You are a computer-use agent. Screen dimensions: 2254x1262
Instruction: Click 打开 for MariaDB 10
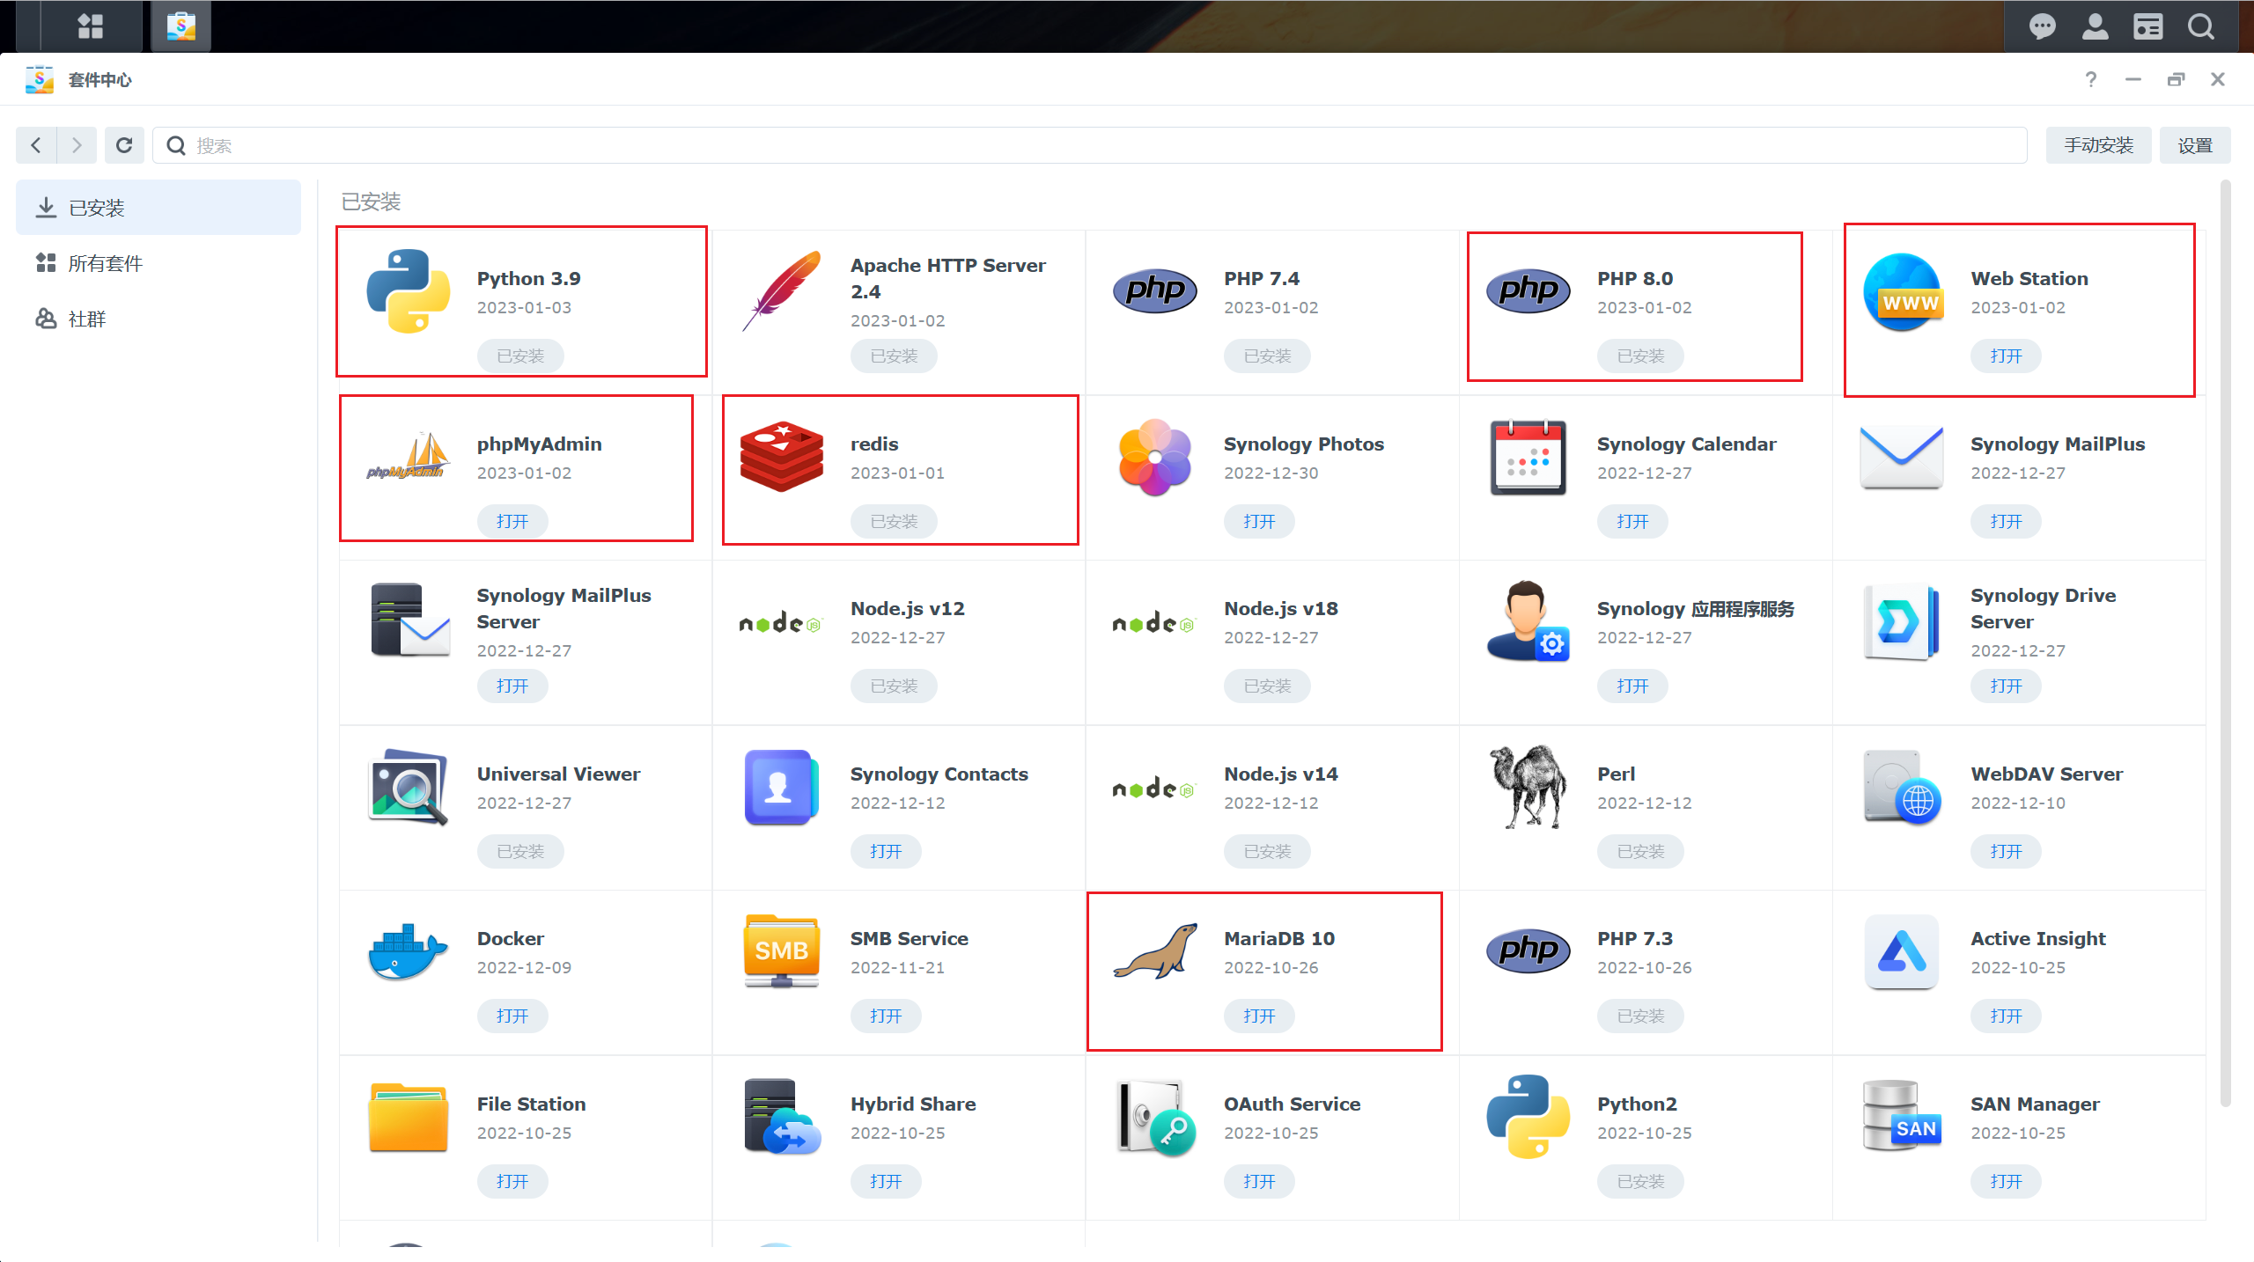click(1259, 1016)
